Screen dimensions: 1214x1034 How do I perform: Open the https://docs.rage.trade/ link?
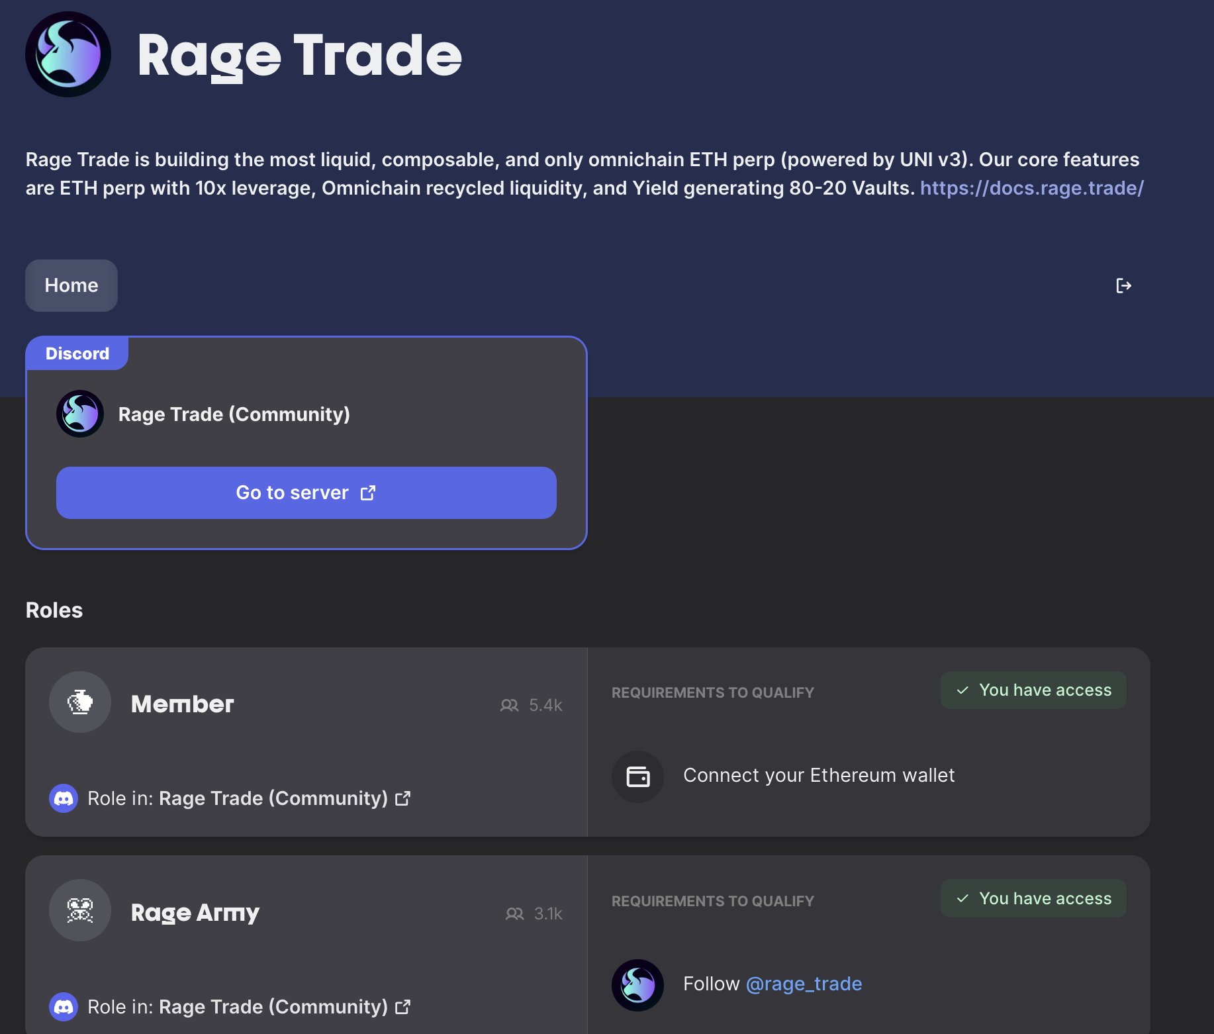[x=1030, y=188]
